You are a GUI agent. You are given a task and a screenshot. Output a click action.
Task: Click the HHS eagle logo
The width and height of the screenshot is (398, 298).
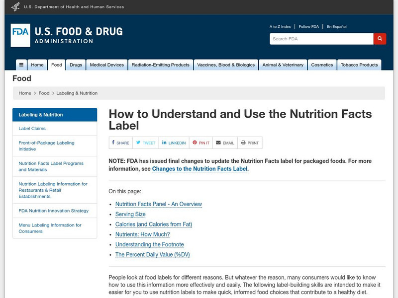[15, 6]
